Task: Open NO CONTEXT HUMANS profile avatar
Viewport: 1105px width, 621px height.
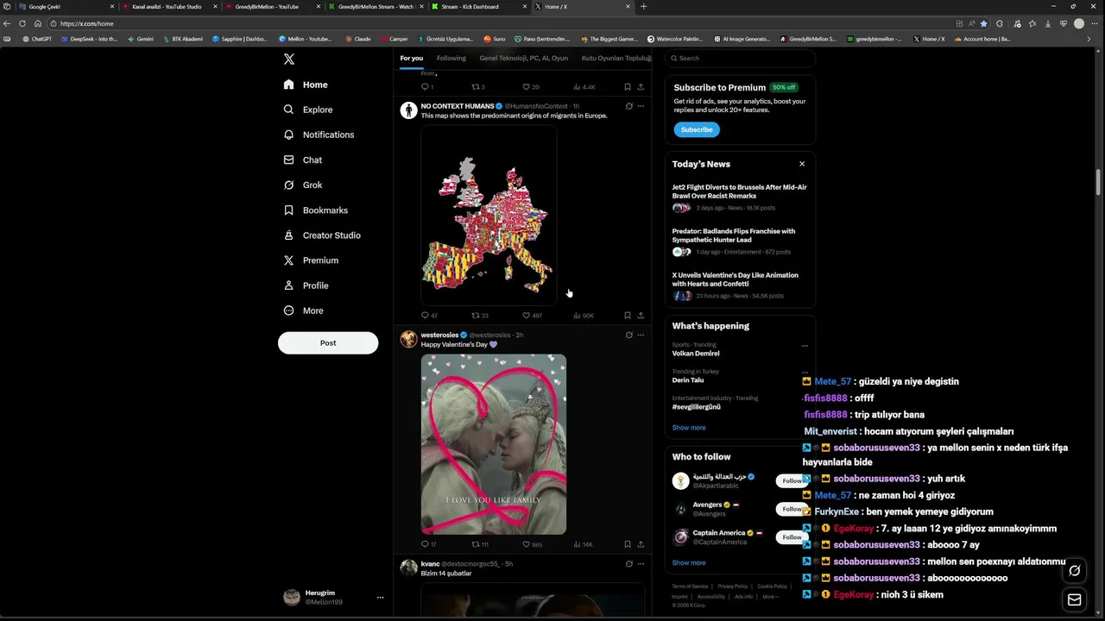Action: click(408, 110)
